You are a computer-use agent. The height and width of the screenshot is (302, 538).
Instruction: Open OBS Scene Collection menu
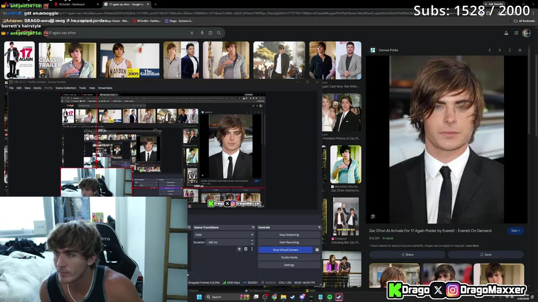[x=66, y=88]
